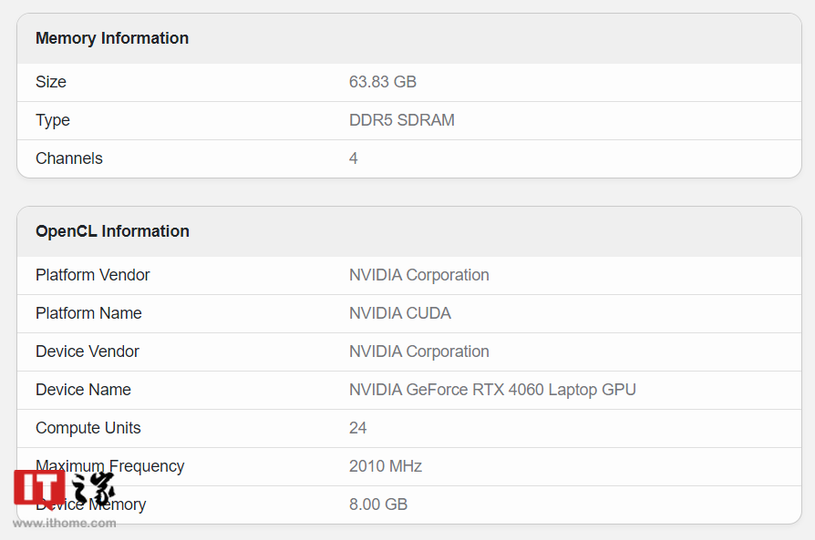
Task: Select the value "2010 MHz"
Action: coord(386,466)
